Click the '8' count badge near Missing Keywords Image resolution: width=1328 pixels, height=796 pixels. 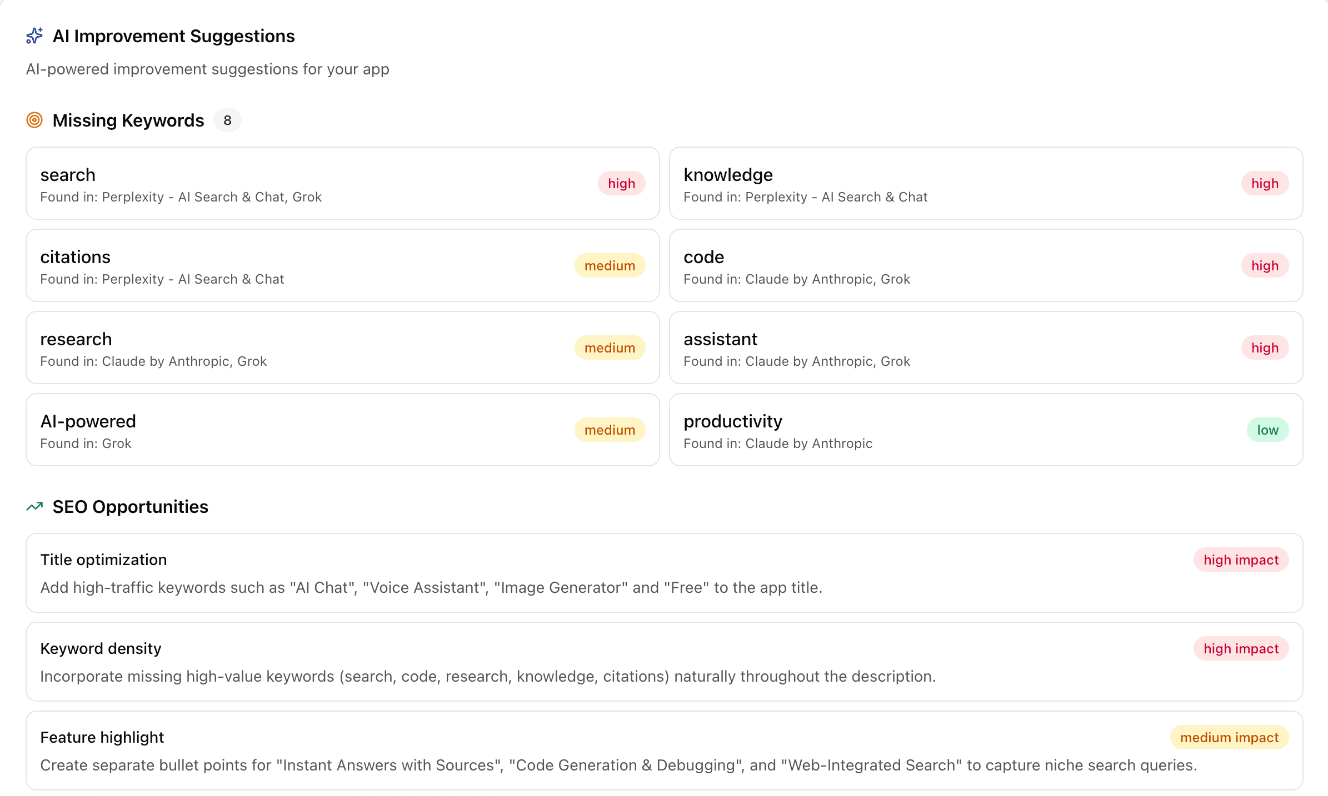click(x=227, y=120)
